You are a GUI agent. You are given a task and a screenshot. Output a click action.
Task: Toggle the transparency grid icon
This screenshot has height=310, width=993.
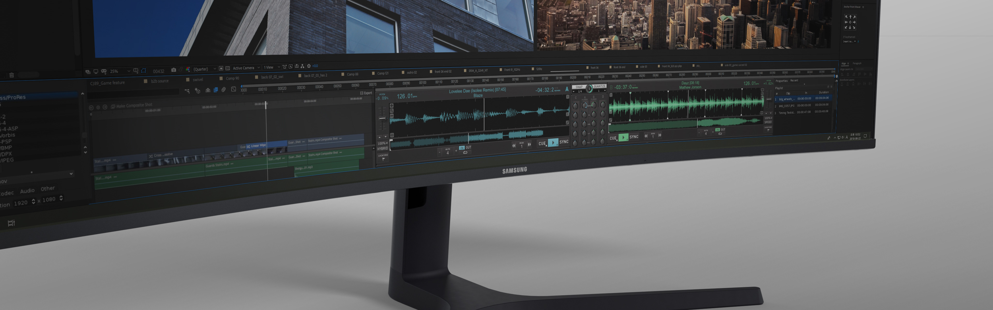tap(228, 68)
